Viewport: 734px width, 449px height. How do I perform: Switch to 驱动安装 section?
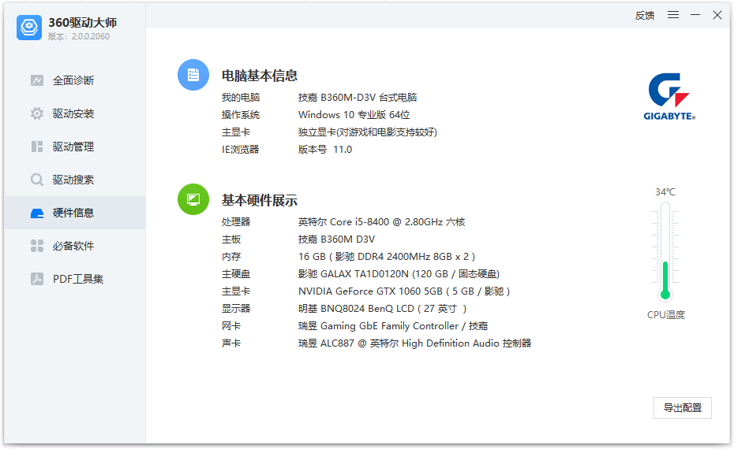(x=75, y=113)
